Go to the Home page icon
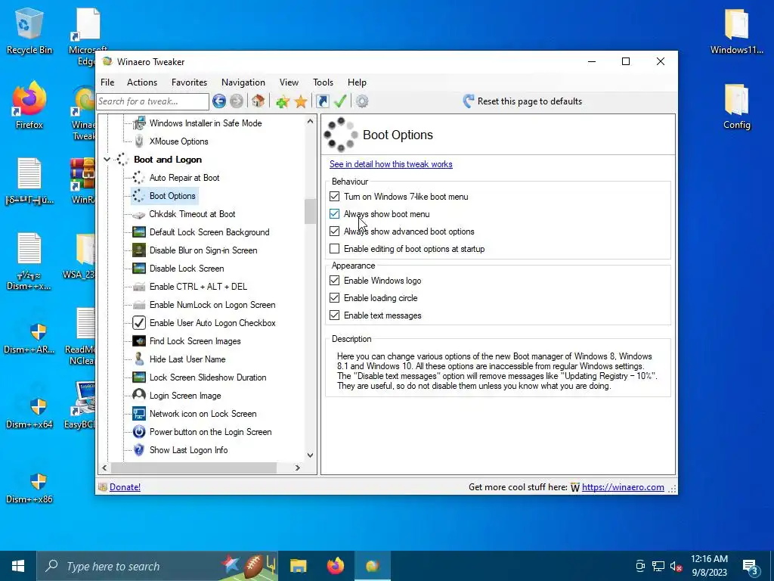This screenshot has width=774, height=581. click(x=258, y=101)
